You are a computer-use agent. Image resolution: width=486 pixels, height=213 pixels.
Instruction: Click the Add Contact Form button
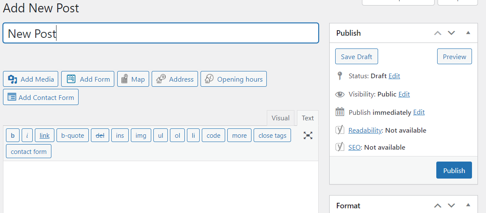click(x=41, y=97)
